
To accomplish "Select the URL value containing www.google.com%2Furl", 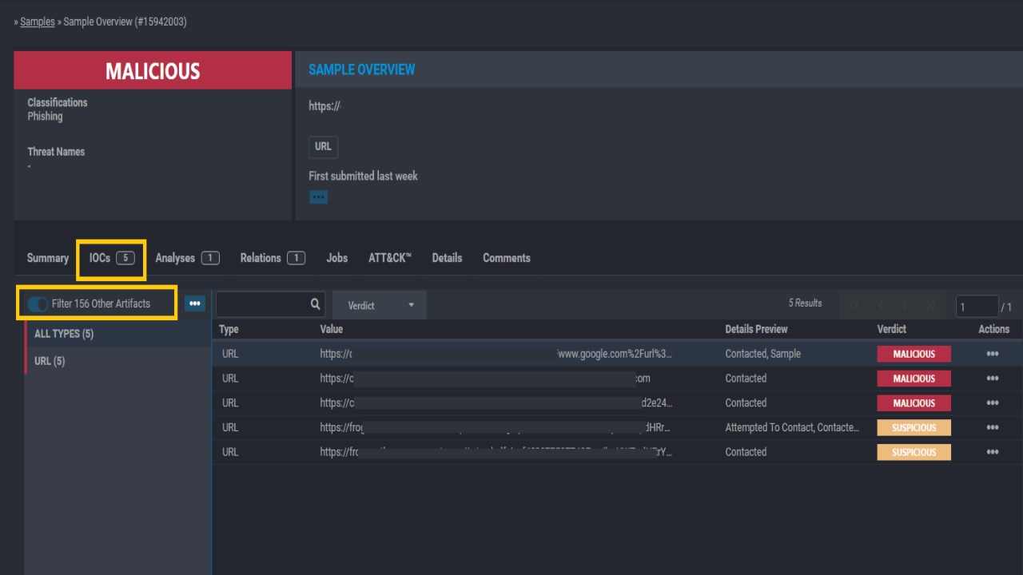I will point(496,354).
